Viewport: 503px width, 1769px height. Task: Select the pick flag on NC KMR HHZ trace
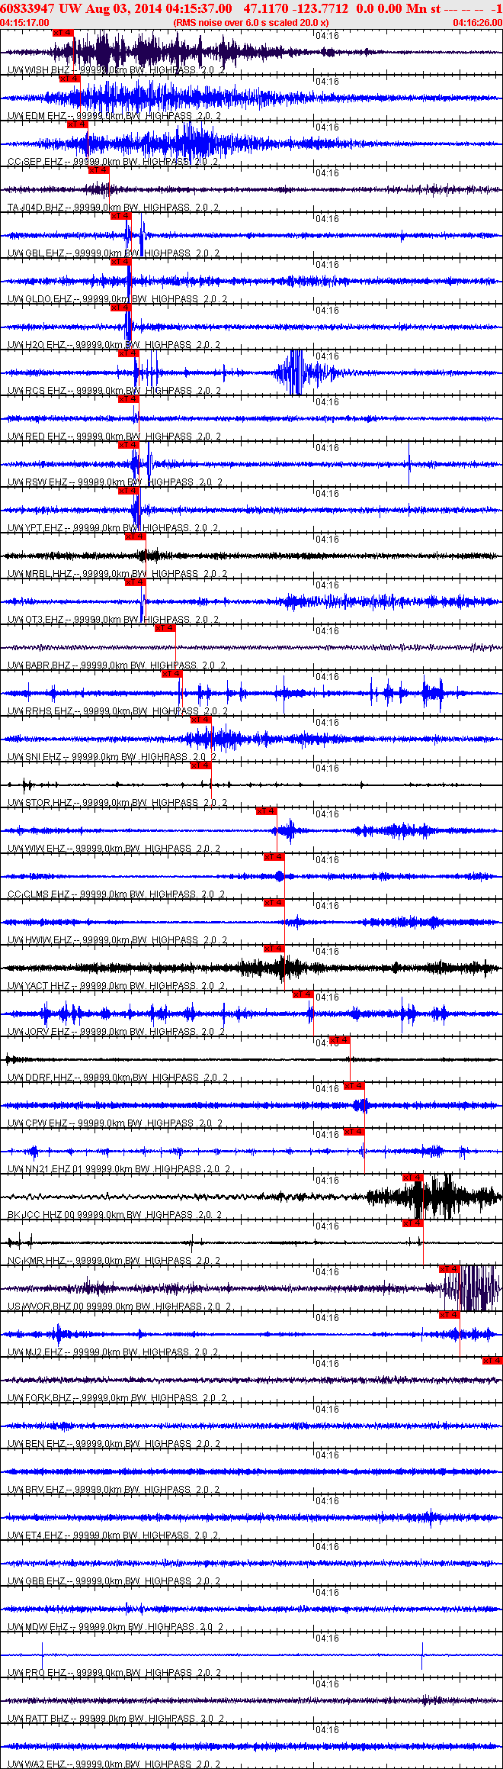[413, 1223]
